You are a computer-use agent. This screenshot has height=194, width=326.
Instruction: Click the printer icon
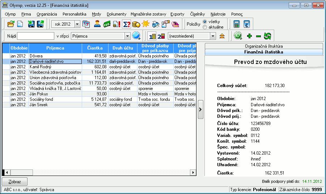pyautogui.click(x=156, y=24)
